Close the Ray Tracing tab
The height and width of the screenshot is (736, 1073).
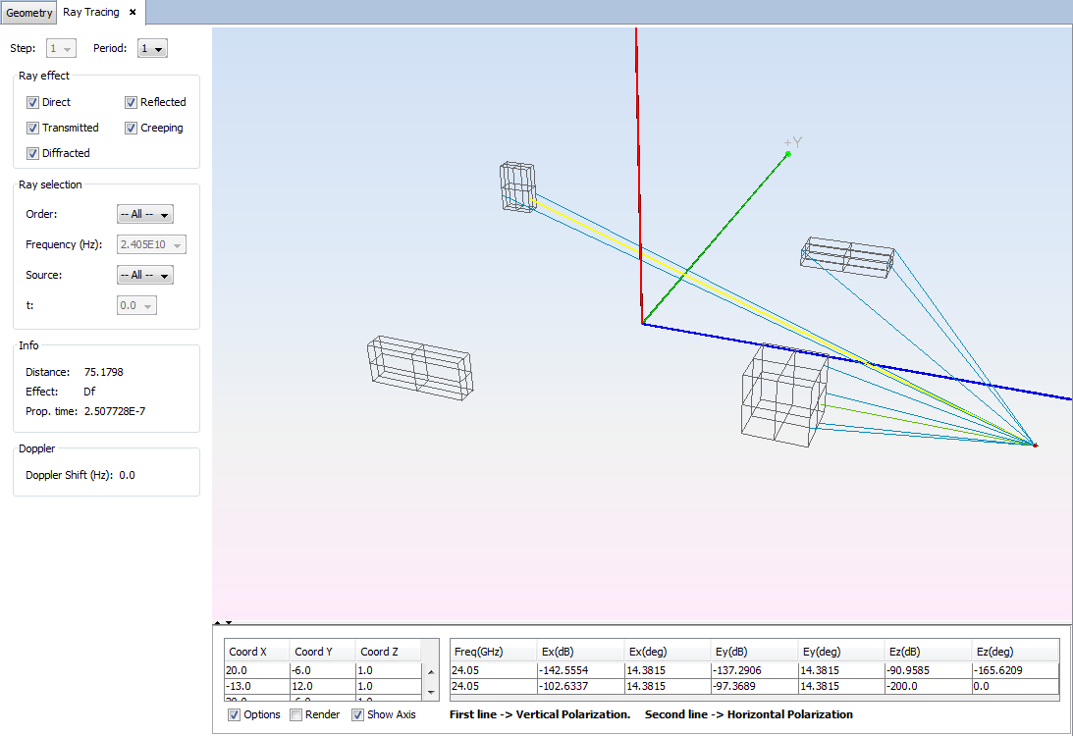[133, 13]
